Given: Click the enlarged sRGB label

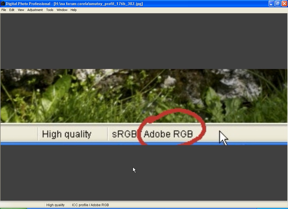Looking at the screenshot, I should 124,134.
